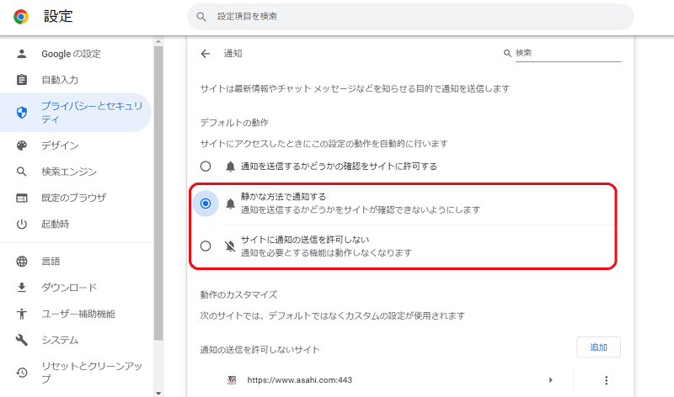Select 通知を送信するかどうかの確認をサイトに許可する radio option

point(206,167)
